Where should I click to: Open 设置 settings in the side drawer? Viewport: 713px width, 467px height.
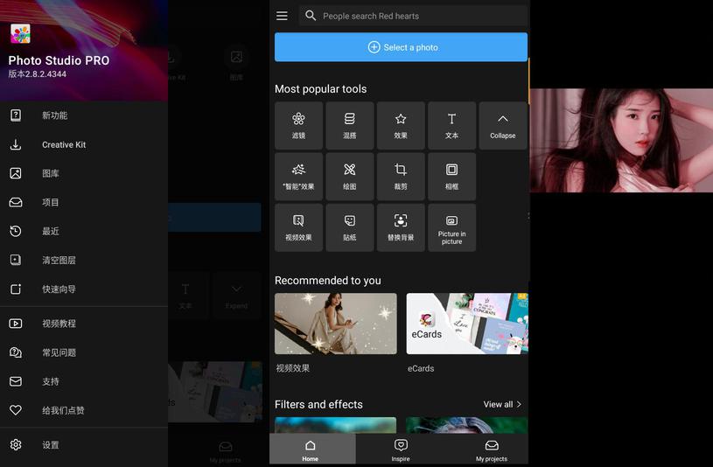point(51,445)
